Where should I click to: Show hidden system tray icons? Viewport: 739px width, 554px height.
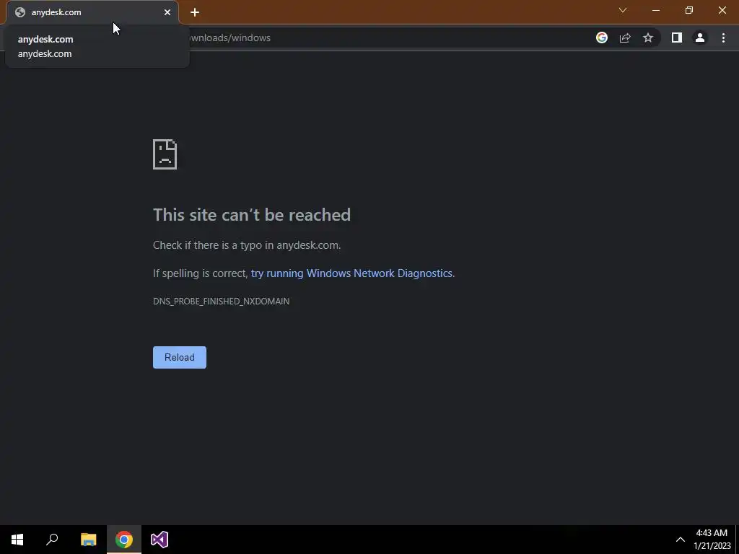[x=680, y=540]
